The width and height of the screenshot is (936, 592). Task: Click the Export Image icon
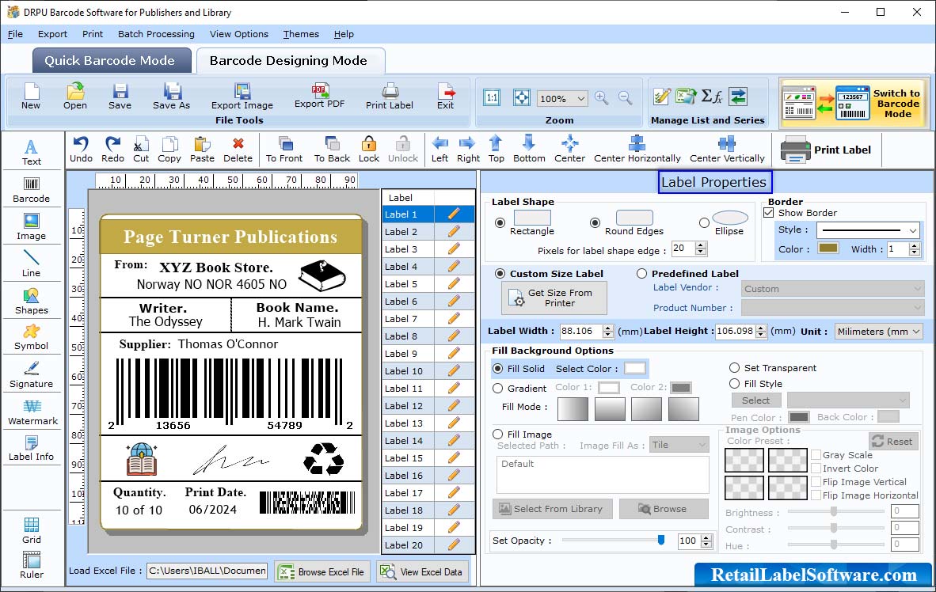click(242, 97)
